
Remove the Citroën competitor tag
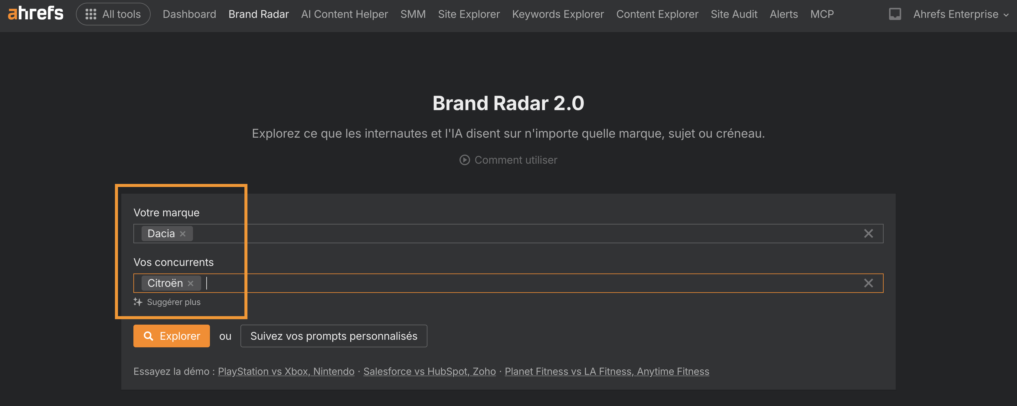(x=191, y=283)
